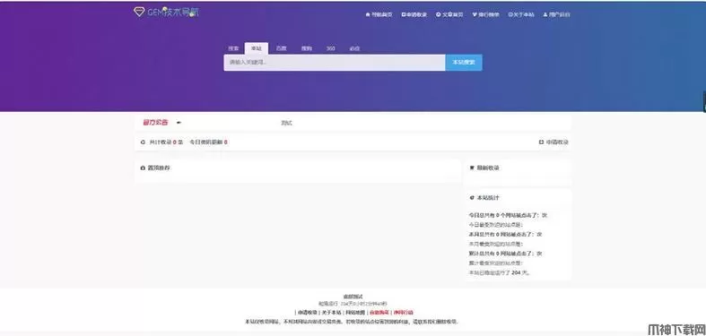This screenshot has height=336, width=706.
Task: Click the icon before 共计收录 counter
Action: [144, 142]
